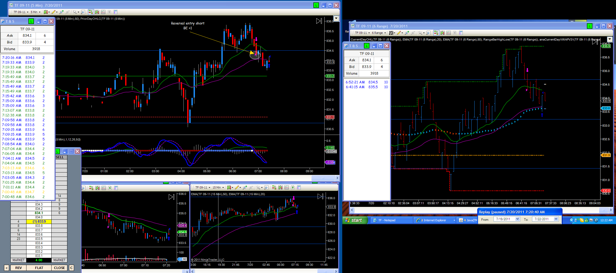The height and width of the screenshot is (273, 616).
Task: Click zoom in icon in 6 Range chart
Action: tap(407, 33)
